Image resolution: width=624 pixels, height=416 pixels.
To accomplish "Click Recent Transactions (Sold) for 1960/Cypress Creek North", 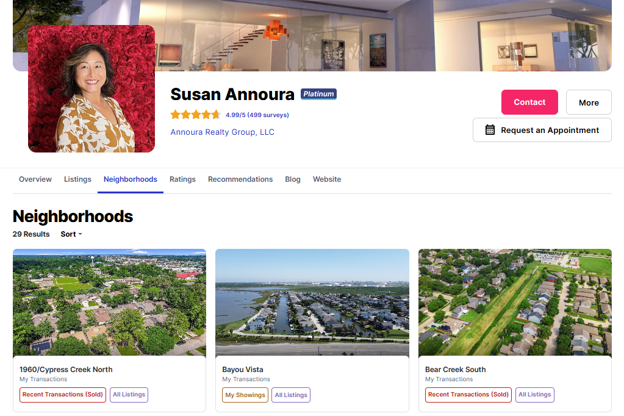I will coord(62,395).
